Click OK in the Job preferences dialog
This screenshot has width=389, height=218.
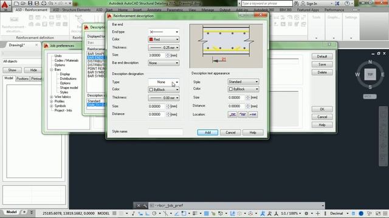[322, 109]
